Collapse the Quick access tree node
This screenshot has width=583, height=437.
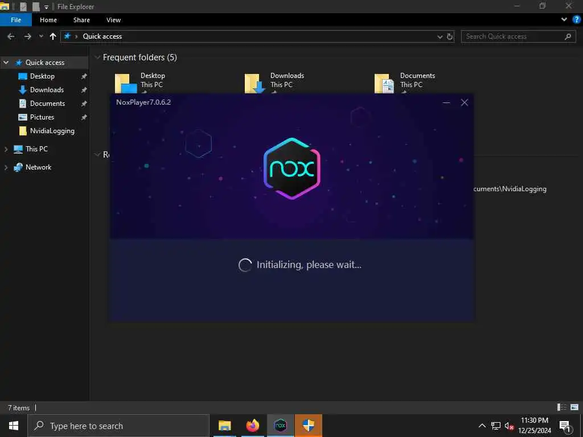(6, 63)
